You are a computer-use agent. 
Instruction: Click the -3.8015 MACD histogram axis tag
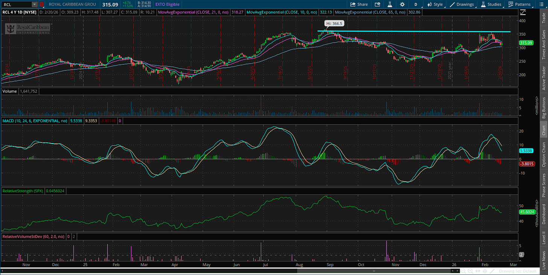[x=527, y=164]
